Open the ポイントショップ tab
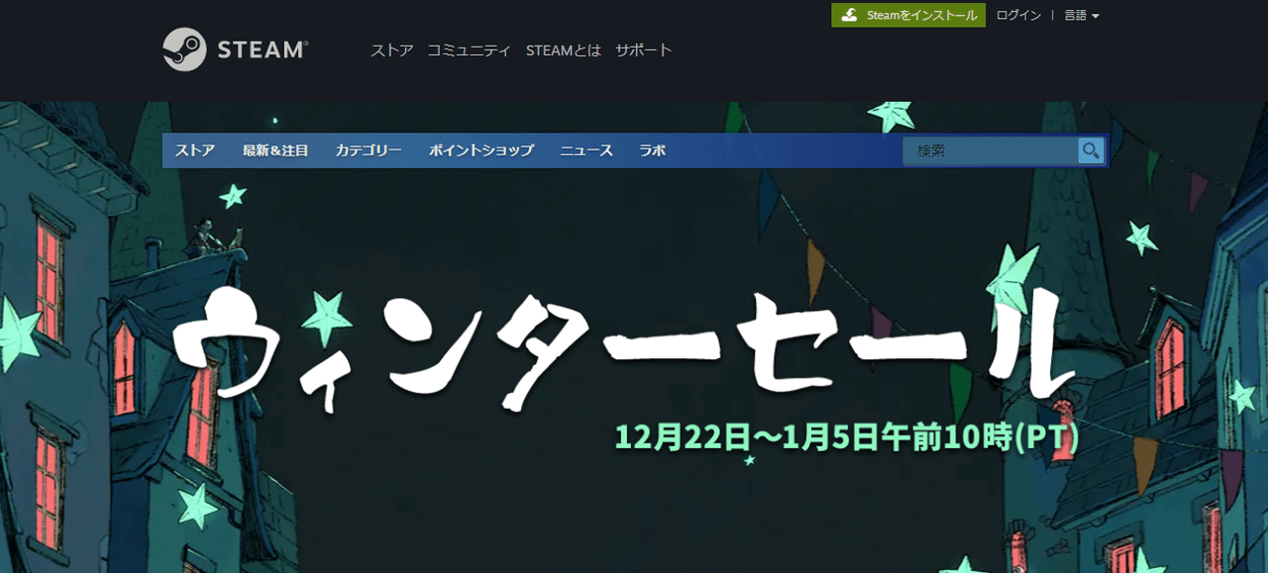This screenshot has height=573, width=1268. [x=481, y=150]
